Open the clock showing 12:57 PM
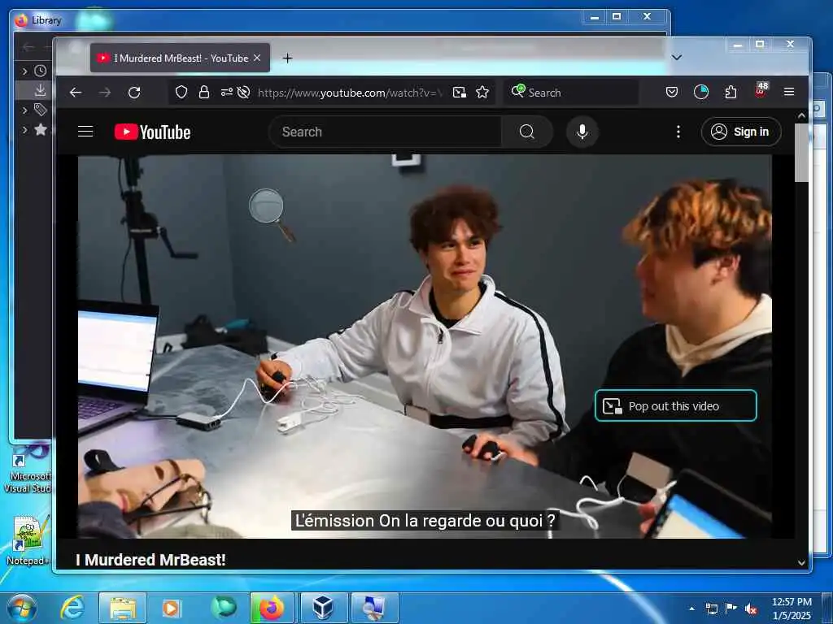The width and height of the screenshot is (833, 624). (x=792, y=609)
